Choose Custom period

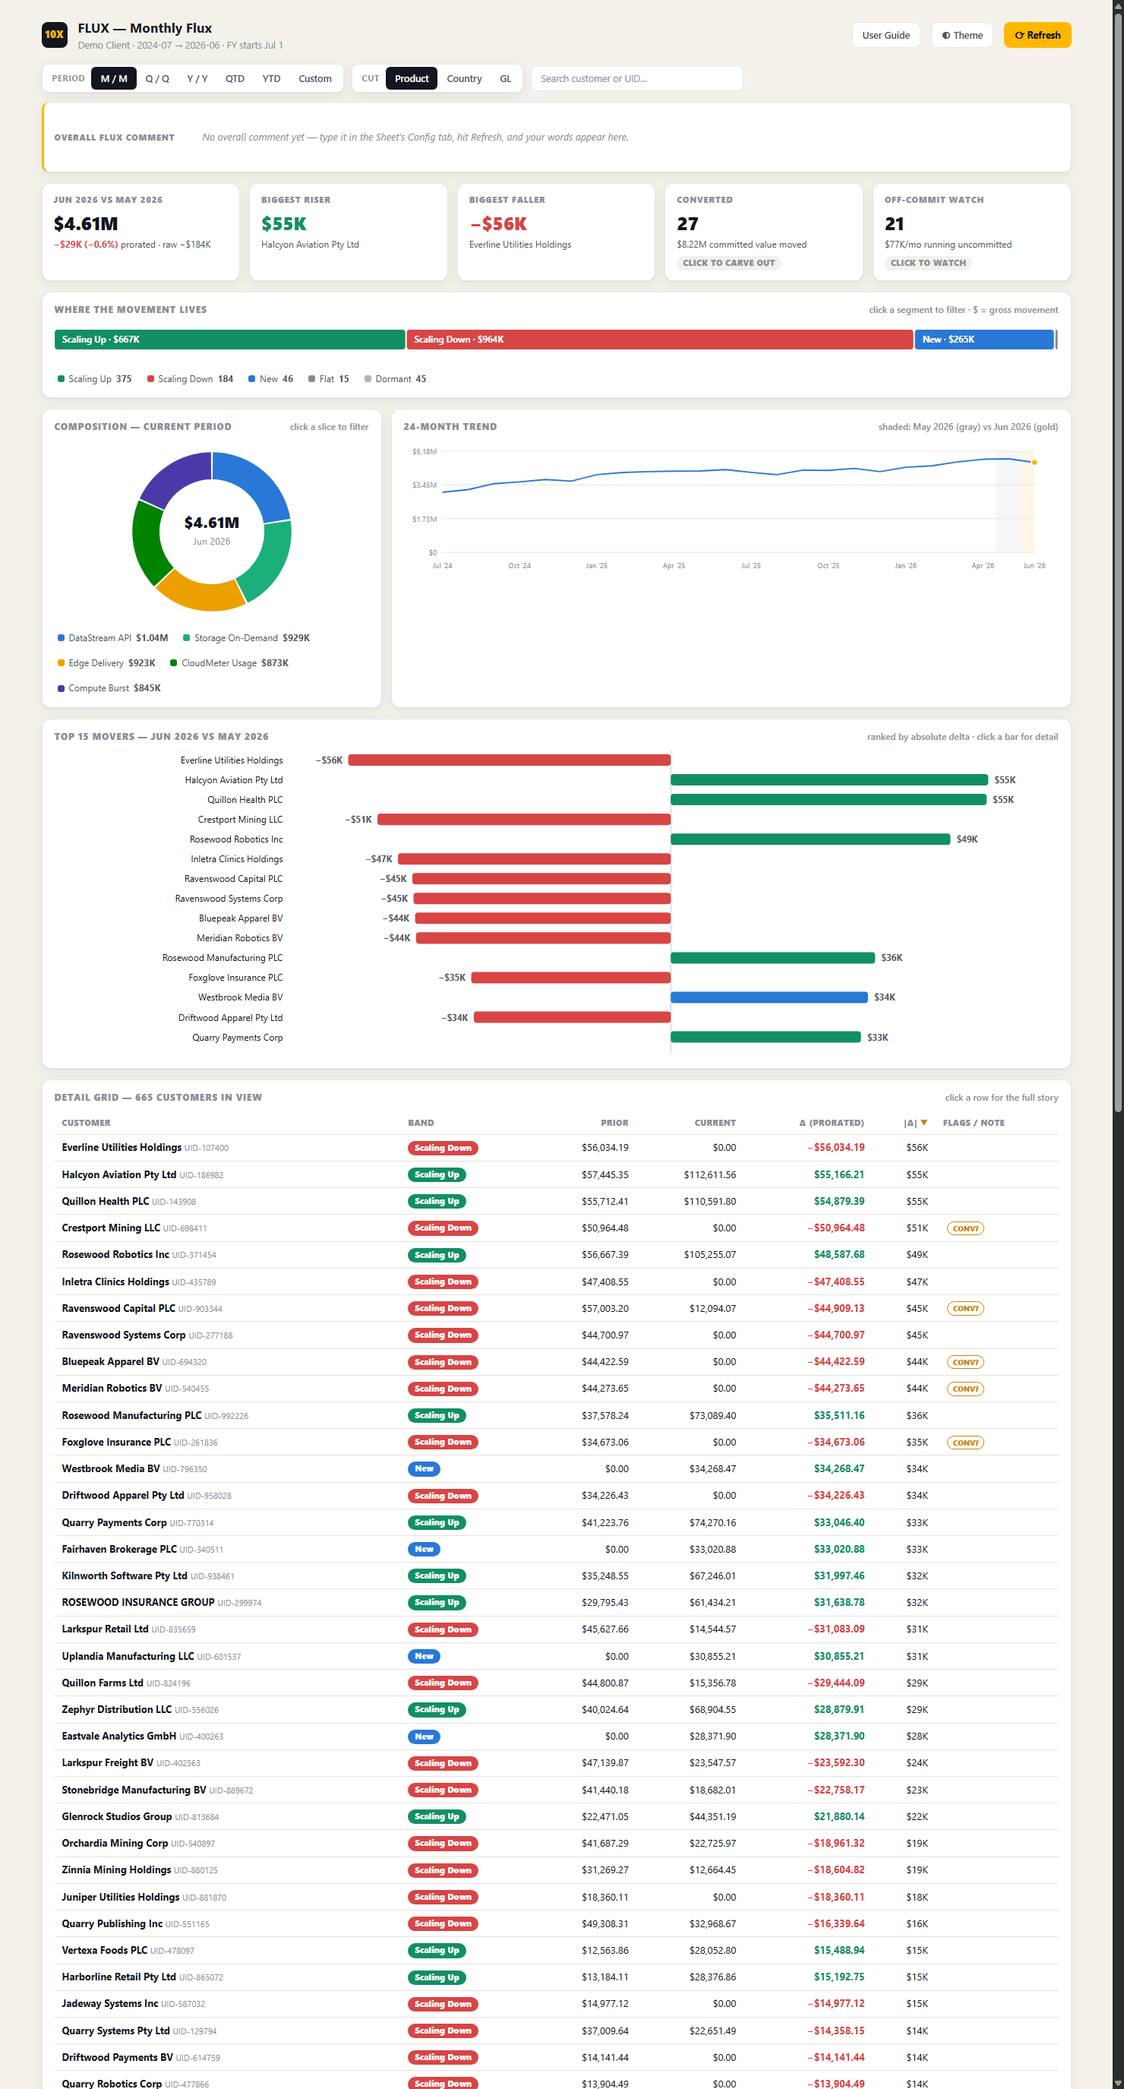(314, 79)
